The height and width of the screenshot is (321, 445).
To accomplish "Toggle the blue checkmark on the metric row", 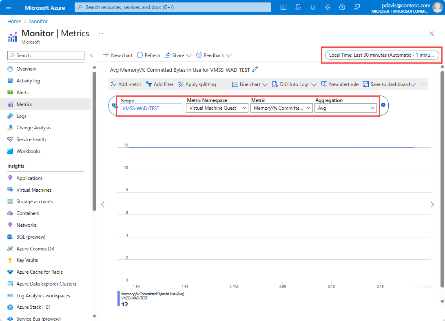I will click(383, 105).
